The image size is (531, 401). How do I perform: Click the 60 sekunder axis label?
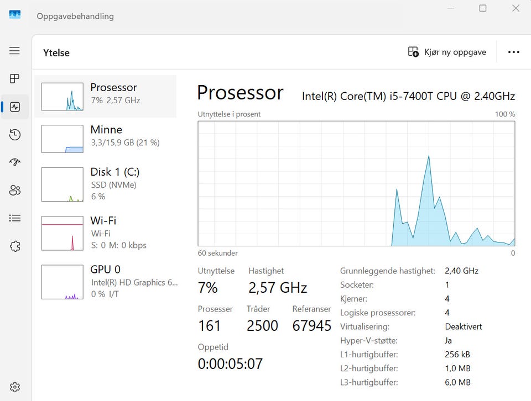[x=218, y=253]
